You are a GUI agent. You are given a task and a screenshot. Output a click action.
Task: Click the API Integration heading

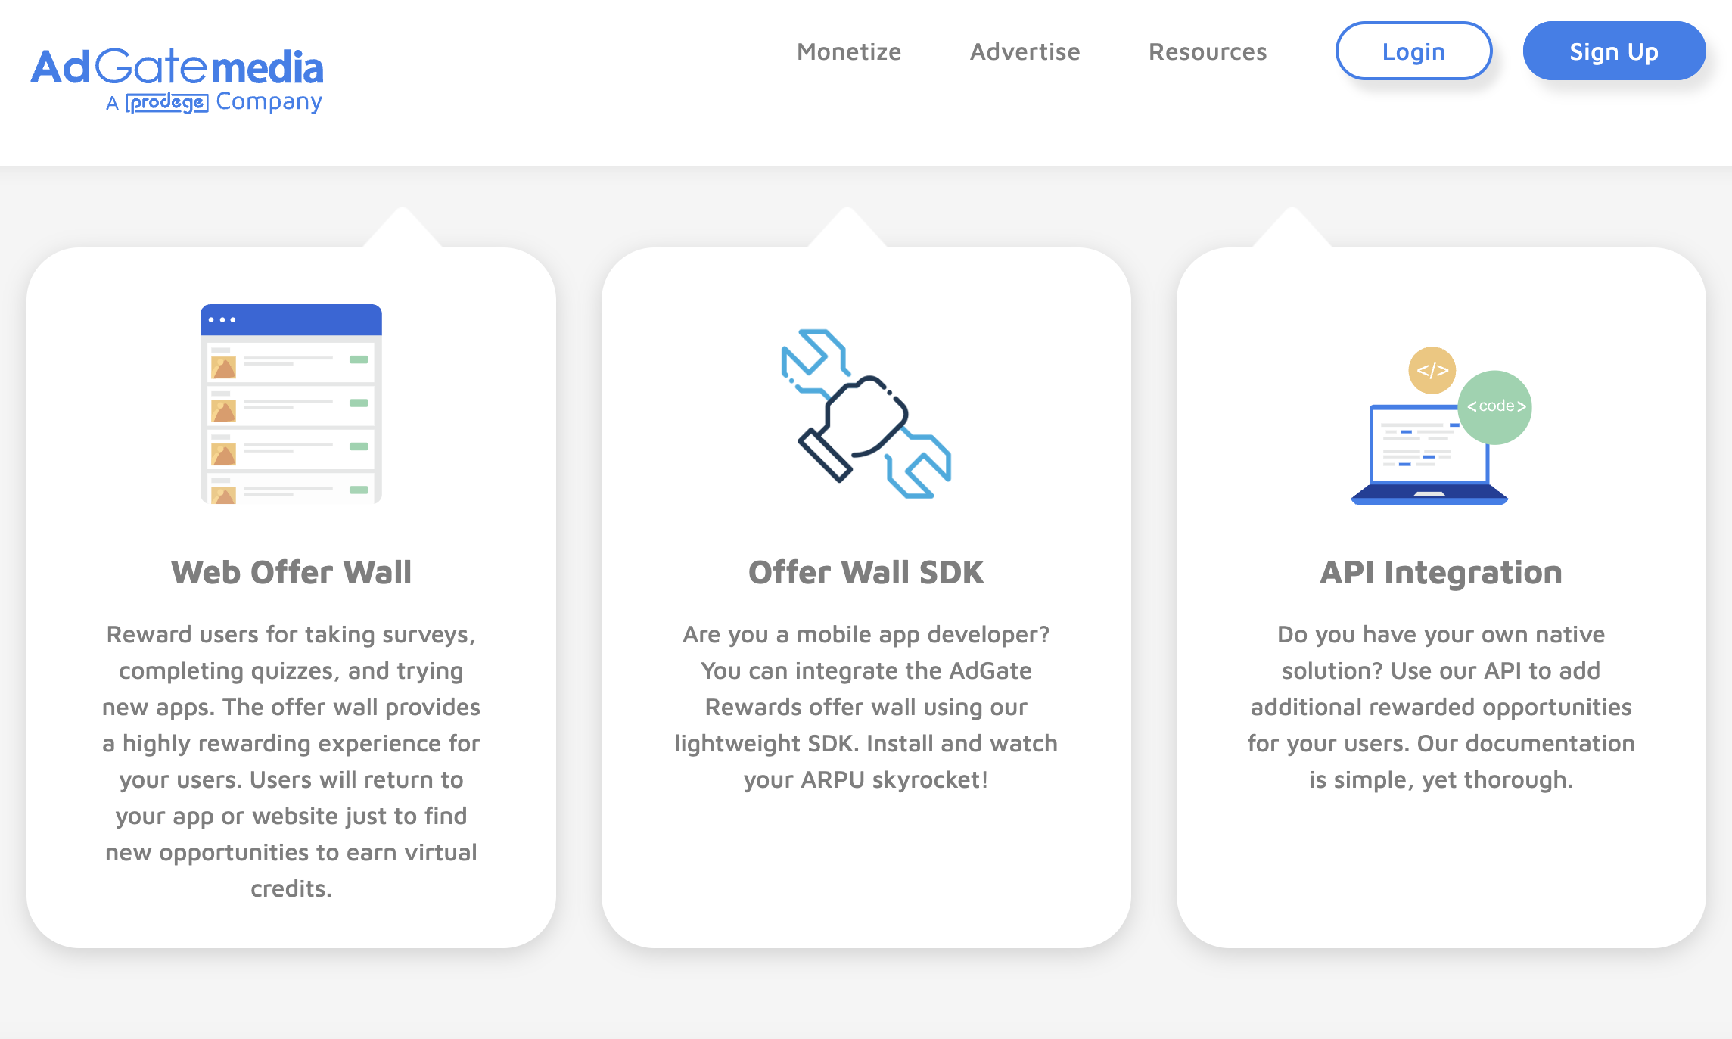tap(1441, 572)
